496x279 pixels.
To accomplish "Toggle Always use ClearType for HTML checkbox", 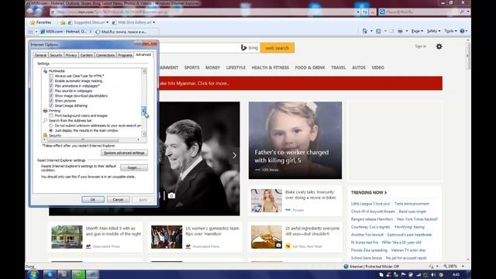I will [x=51, y=76].
